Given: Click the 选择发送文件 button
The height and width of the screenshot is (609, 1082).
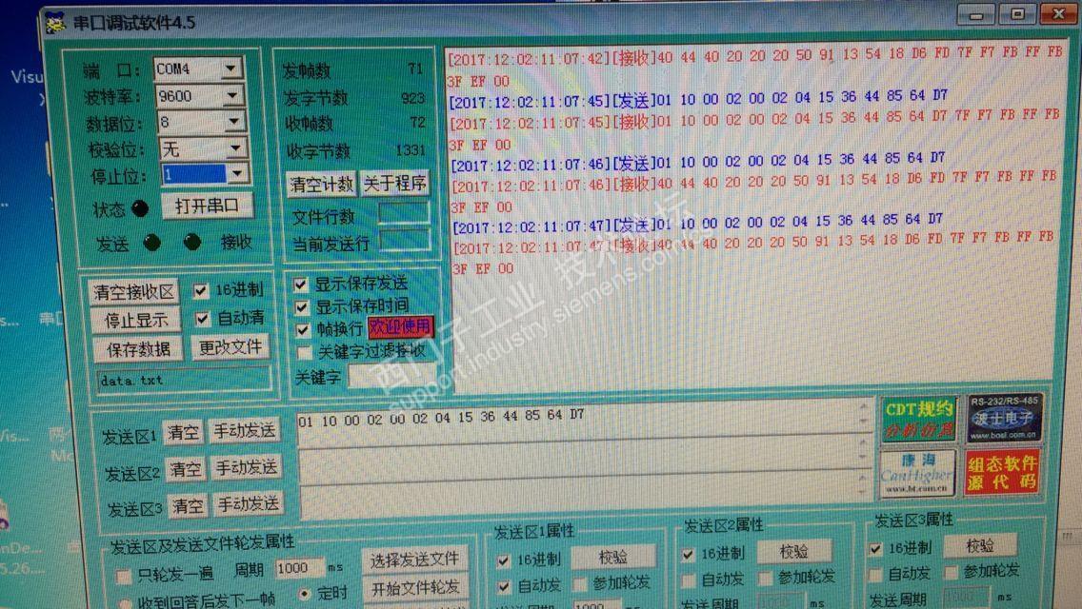Looking at the screenshot, I should coord(414,560).
